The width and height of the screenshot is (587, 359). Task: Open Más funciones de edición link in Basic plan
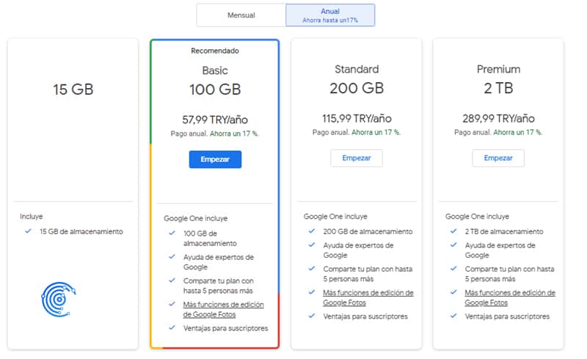coord(224,310)
